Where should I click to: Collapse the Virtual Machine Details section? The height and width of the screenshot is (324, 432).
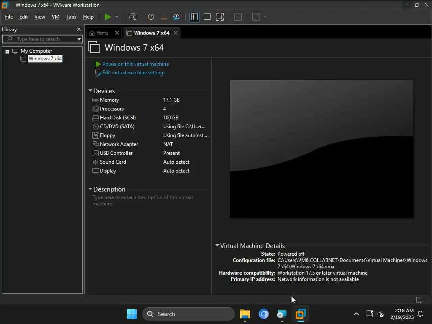tap(217, 246)
